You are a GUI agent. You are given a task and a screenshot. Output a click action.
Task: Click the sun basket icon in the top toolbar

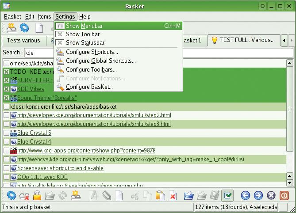tap(12, 28)
